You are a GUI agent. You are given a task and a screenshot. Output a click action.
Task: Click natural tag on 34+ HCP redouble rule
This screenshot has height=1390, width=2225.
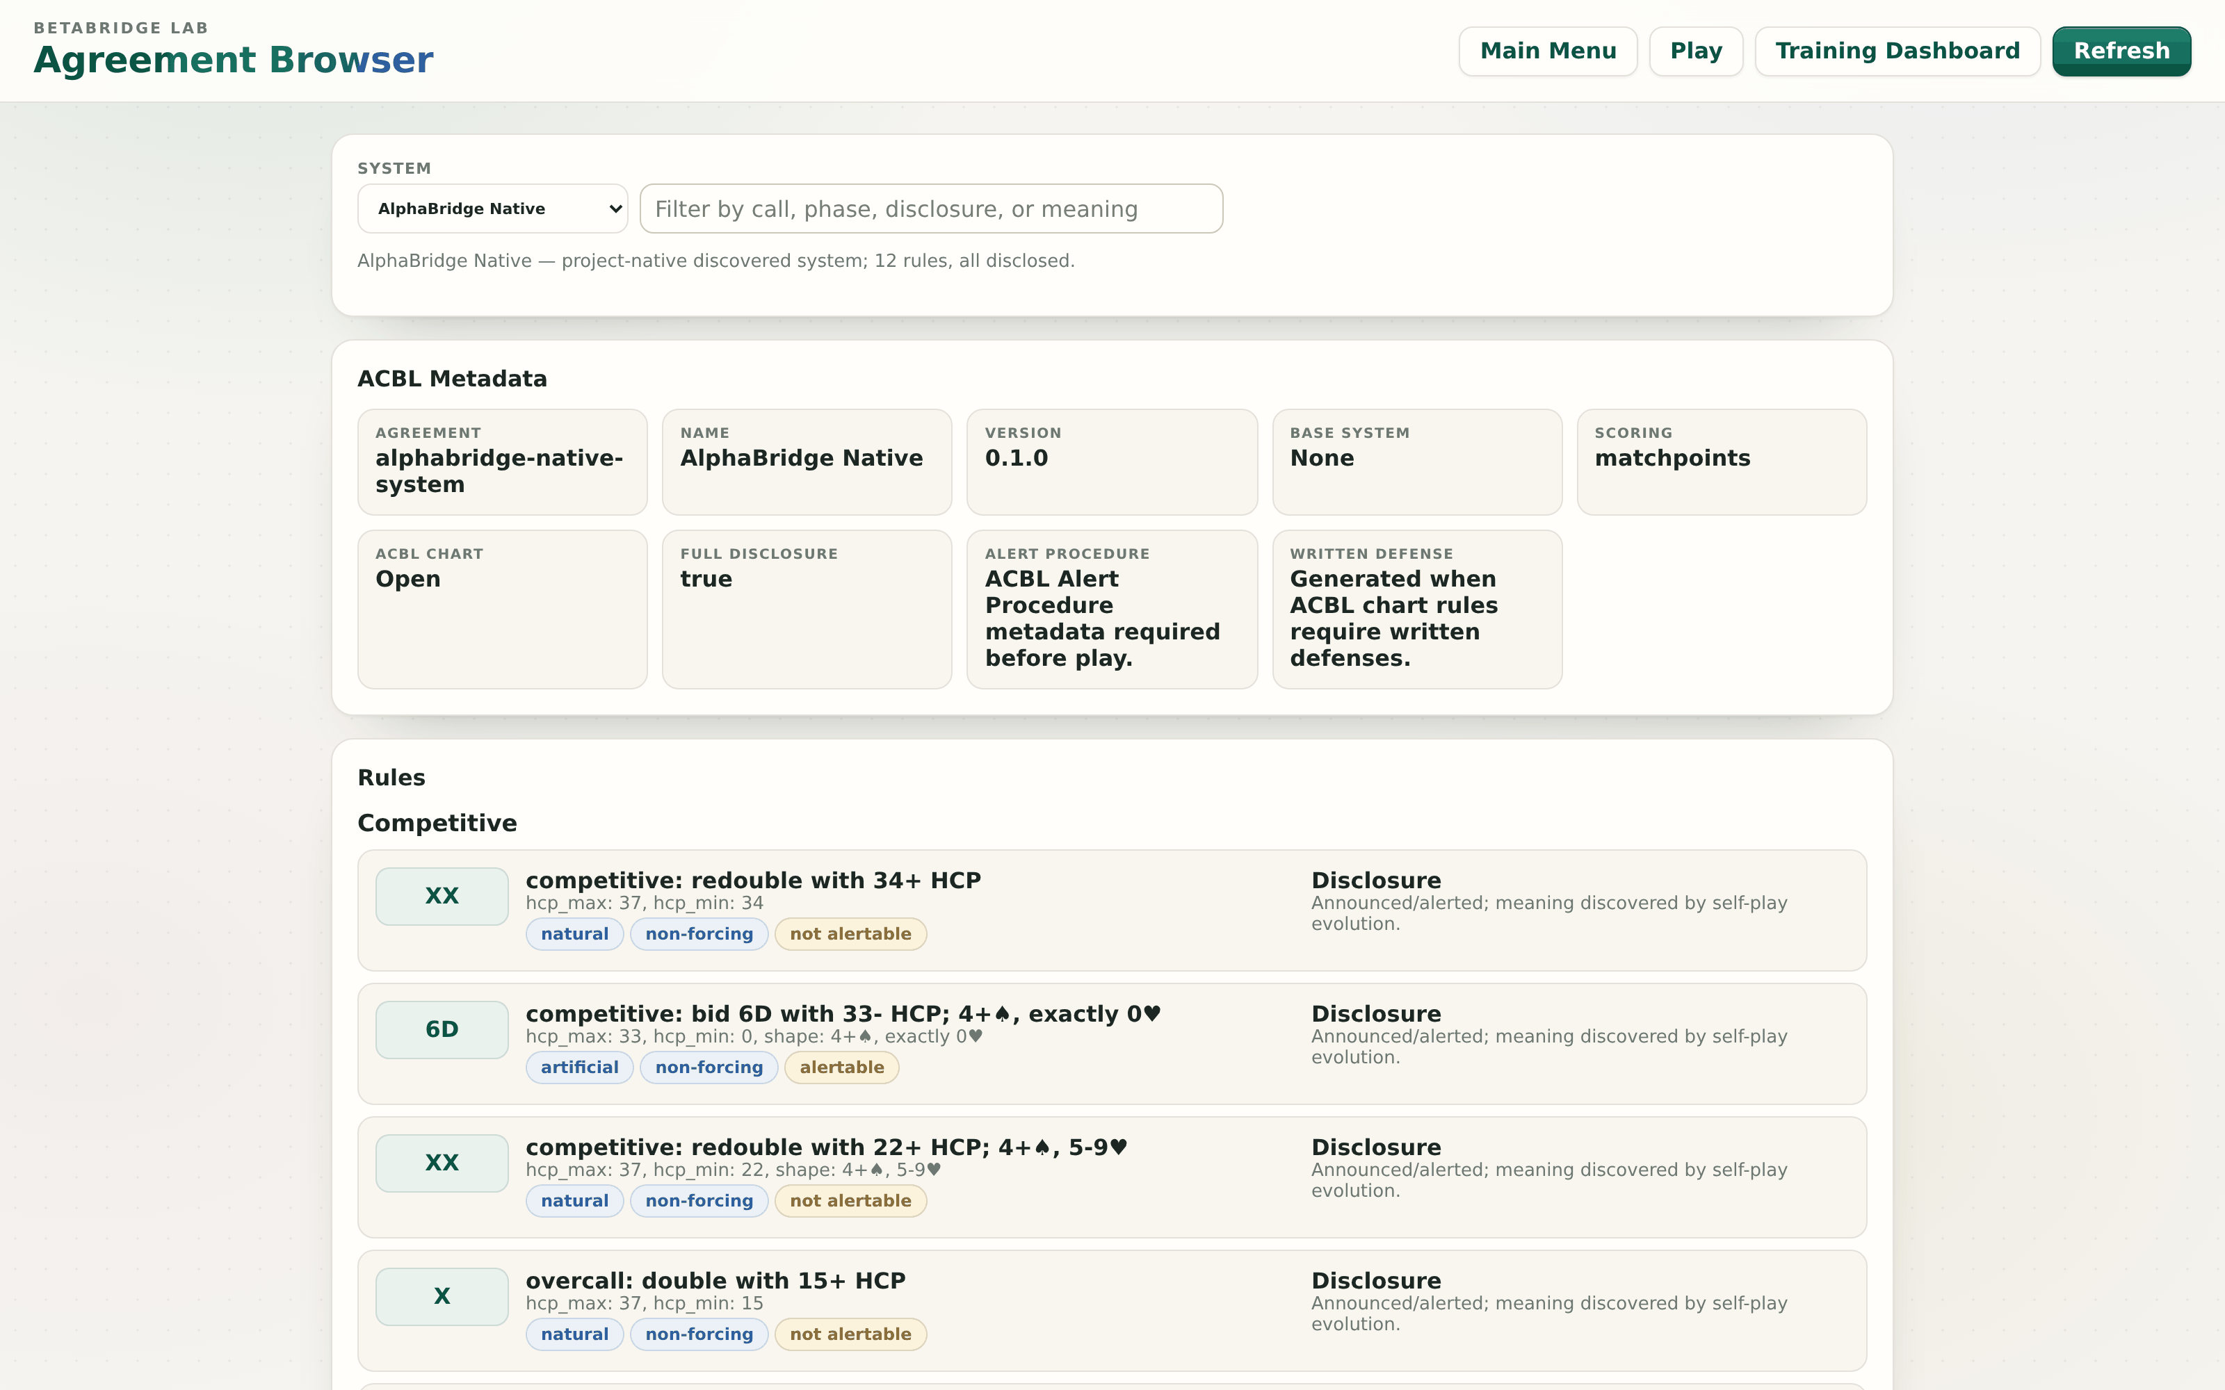click(574, 934)
